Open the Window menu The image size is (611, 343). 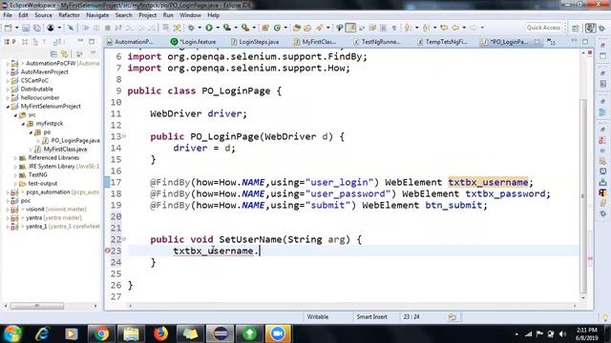tap(190, 15)
